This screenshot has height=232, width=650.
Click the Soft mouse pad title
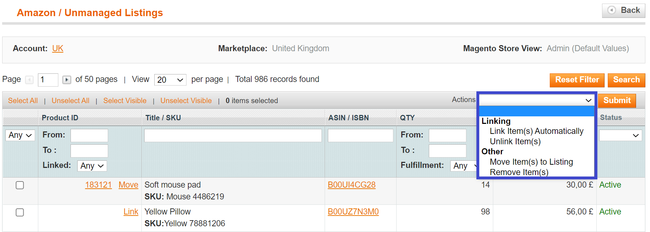point(173,185)
